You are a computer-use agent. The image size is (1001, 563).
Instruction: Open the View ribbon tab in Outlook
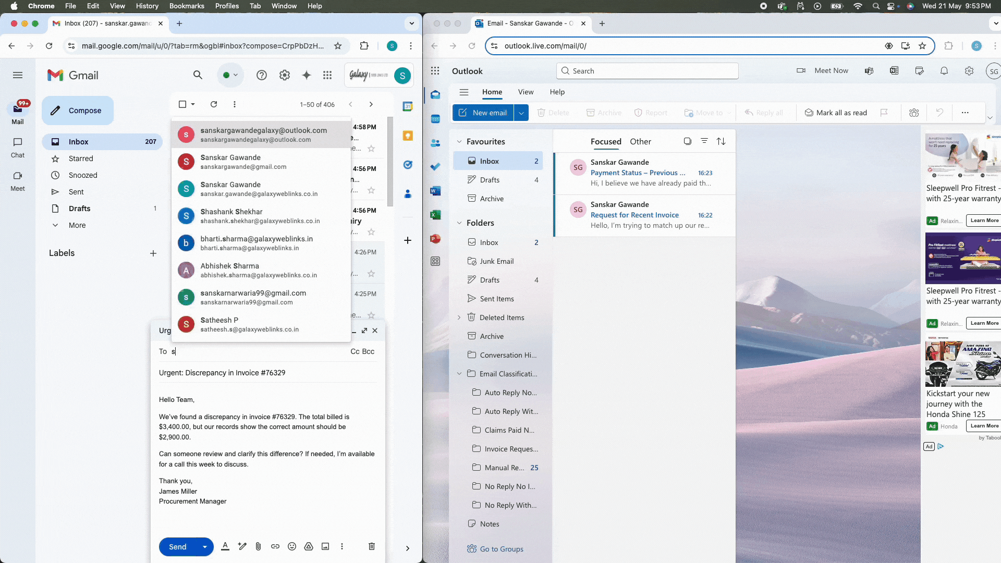point(526,92)
